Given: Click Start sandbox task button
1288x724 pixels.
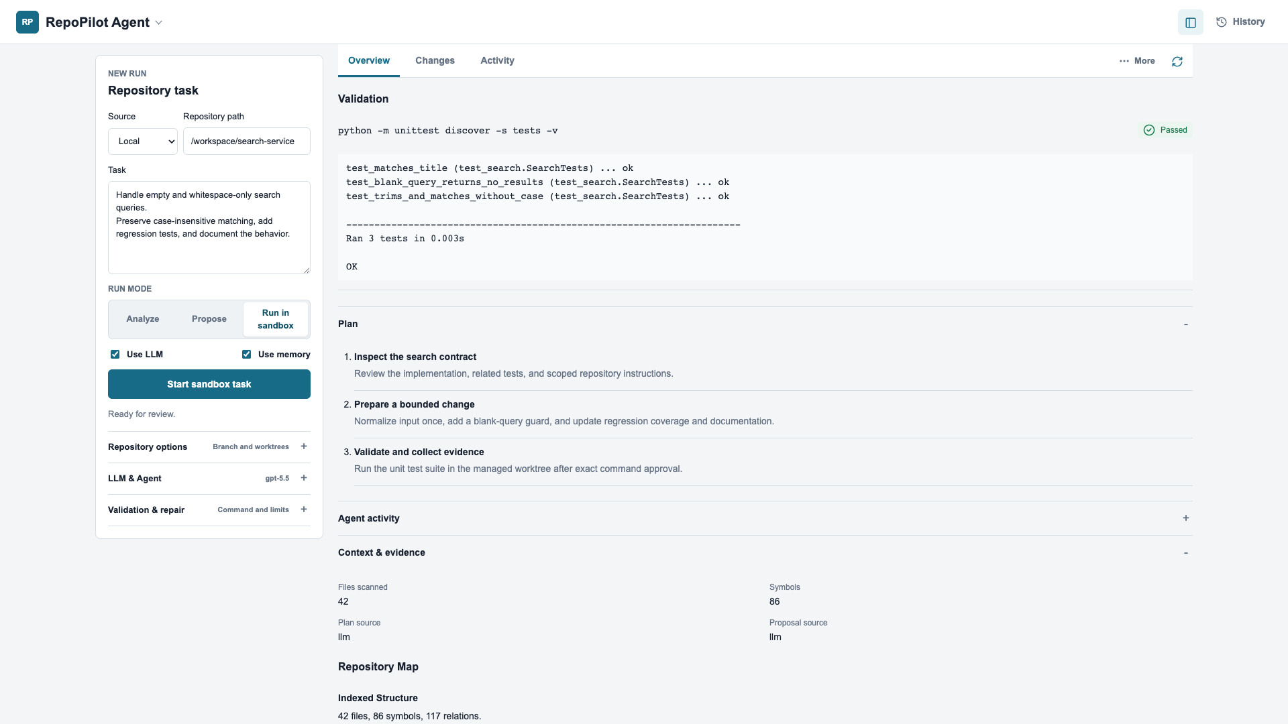Looking at the screenshot, I should (209, 384).
